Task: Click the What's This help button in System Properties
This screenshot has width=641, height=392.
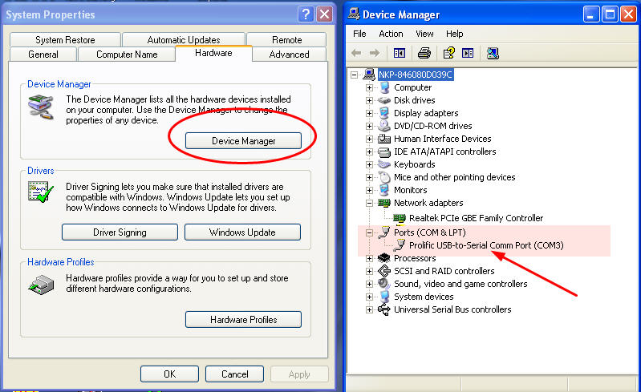Action: point(306,14)
